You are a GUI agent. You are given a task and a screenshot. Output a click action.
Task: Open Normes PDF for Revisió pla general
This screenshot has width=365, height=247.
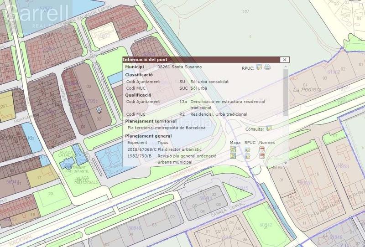coord(262,156)
